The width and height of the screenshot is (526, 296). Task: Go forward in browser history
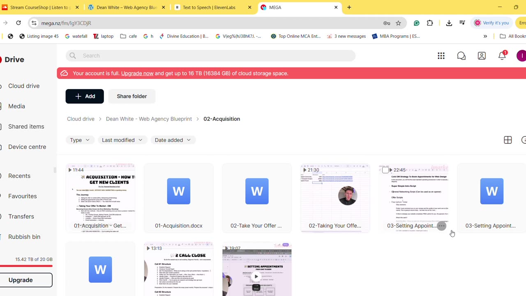pyautogui.click(x=5, y=23)
